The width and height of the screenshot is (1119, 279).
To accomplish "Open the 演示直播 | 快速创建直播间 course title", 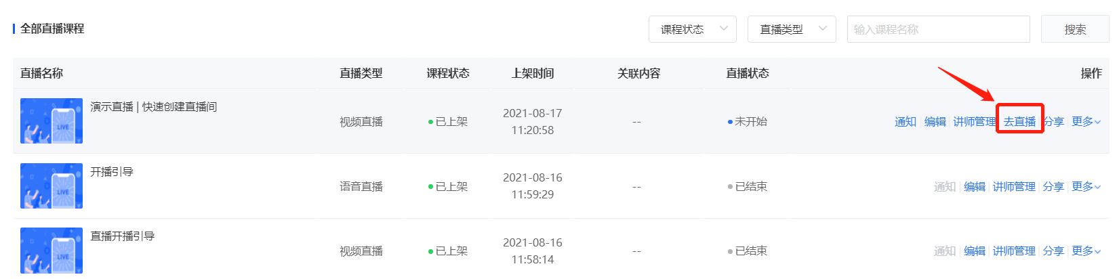I will click(x=154, y=107).
